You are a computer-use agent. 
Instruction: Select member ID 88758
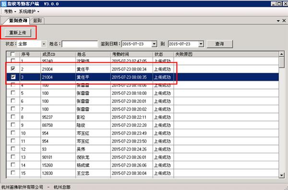coord(47,125)
